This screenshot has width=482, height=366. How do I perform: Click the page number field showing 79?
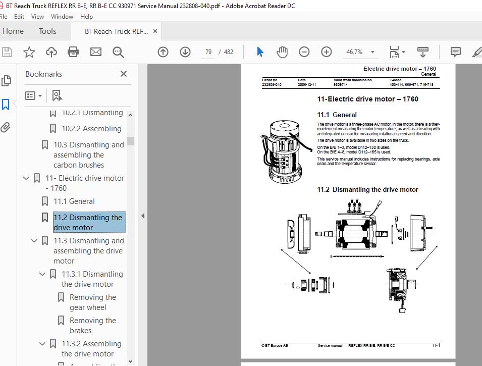point(208,52)
